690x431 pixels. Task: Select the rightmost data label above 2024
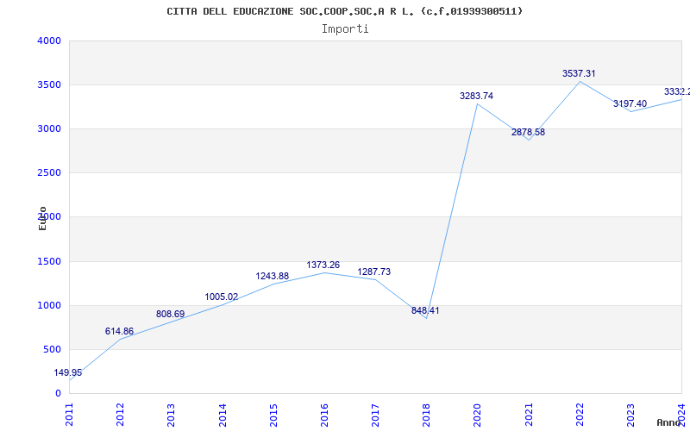pos(677,92)
